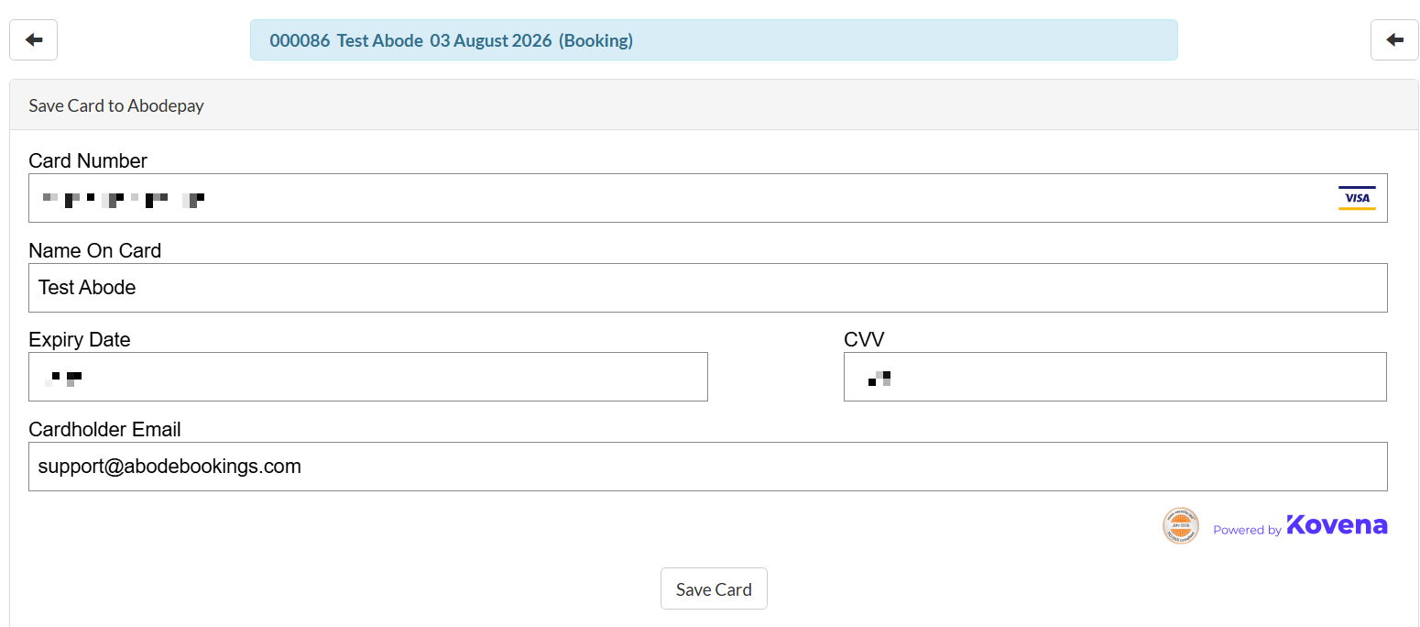Click the Powered by text
The height and width of the screenshot is (627, 1420).
tap(1247, 530)
